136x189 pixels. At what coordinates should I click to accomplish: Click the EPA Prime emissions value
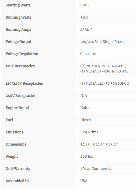(x=89, y=132)
